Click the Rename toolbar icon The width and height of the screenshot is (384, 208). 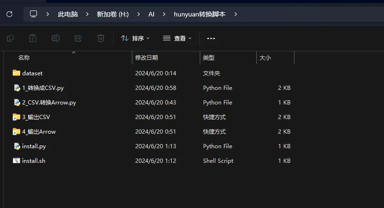tap(56, 38)
